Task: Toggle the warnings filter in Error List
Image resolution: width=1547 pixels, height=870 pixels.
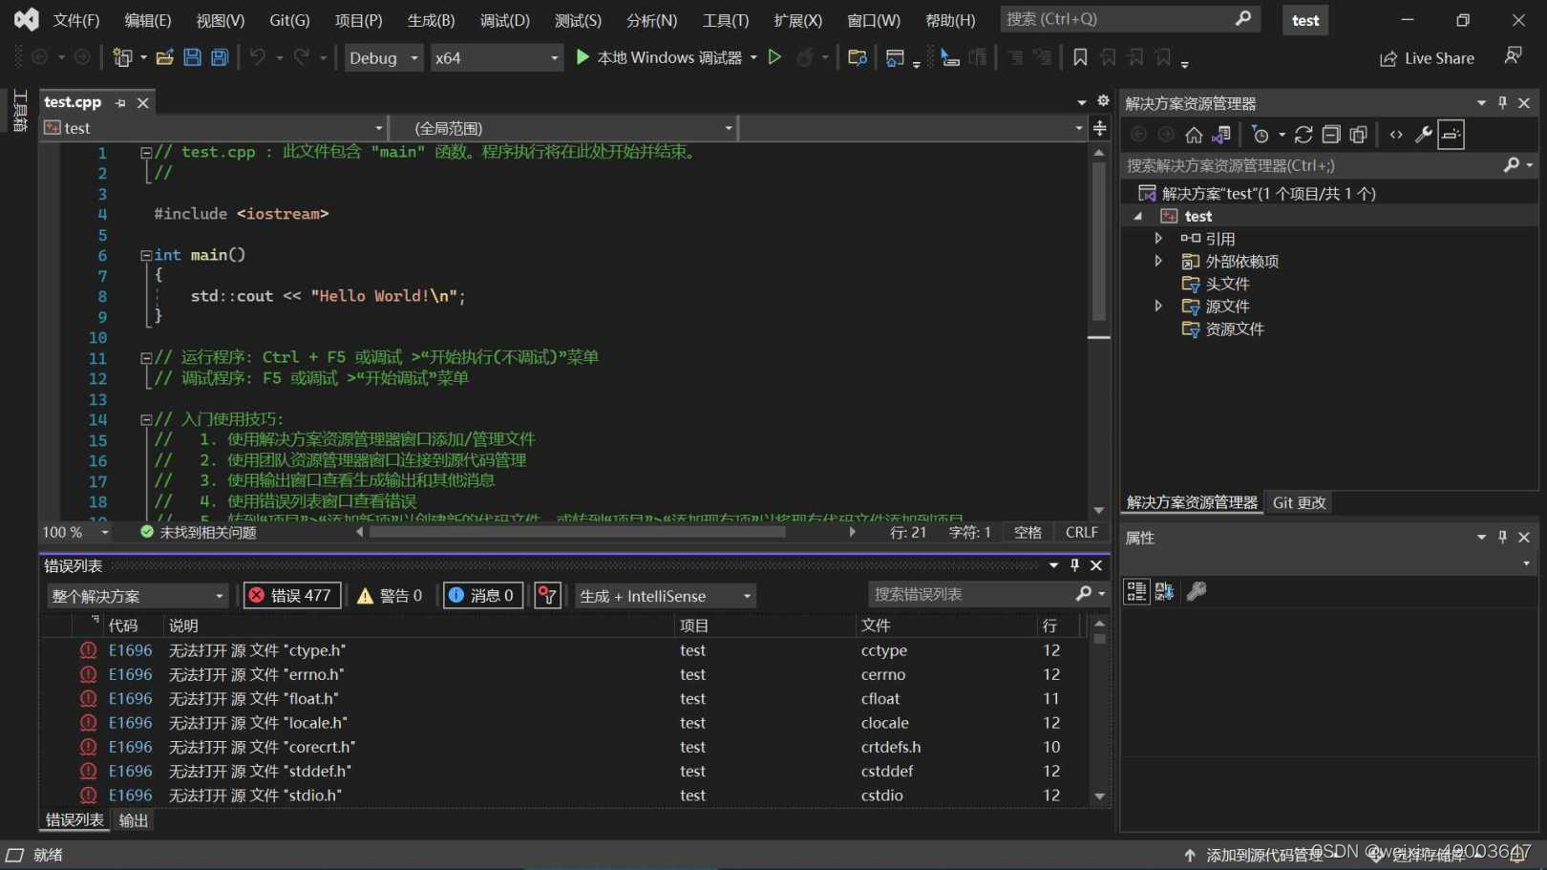Action: click(x=390, y=595)
